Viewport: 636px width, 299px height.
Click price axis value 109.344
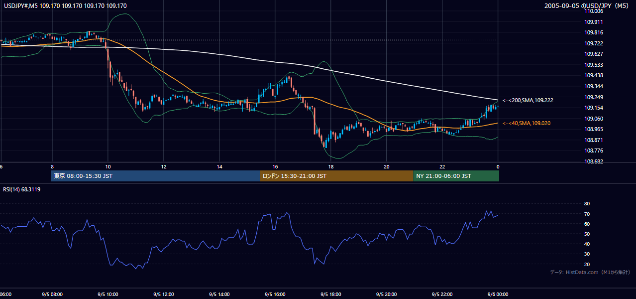pos(593,86)
